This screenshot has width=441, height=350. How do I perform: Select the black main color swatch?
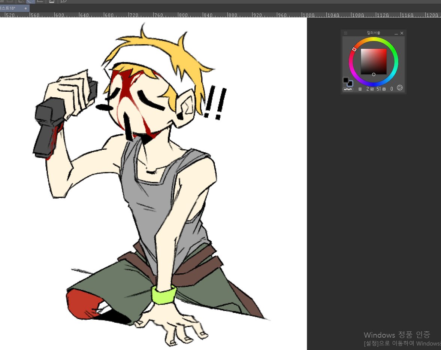(x=346, y=80)
